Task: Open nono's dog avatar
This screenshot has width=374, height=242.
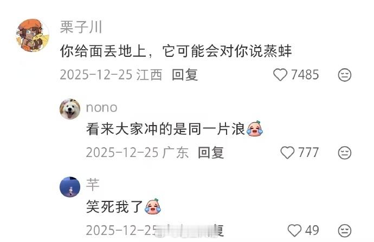Action: pyautogui.click(x=70, y=109)
